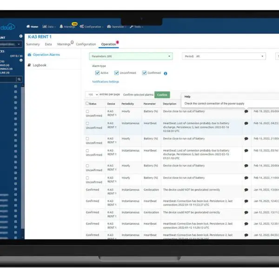Screen dimensions: 279x279
Task: Check the Feb 14 11:00 battery alarm checkbox
Action: pos(87,178)
